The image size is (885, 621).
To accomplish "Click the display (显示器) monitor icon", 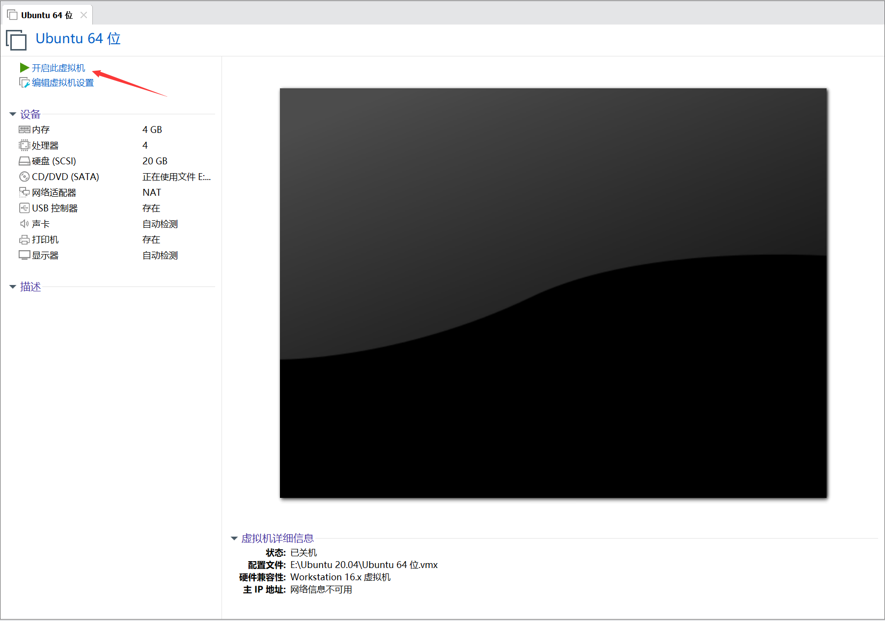I will (x=24, y=255).
